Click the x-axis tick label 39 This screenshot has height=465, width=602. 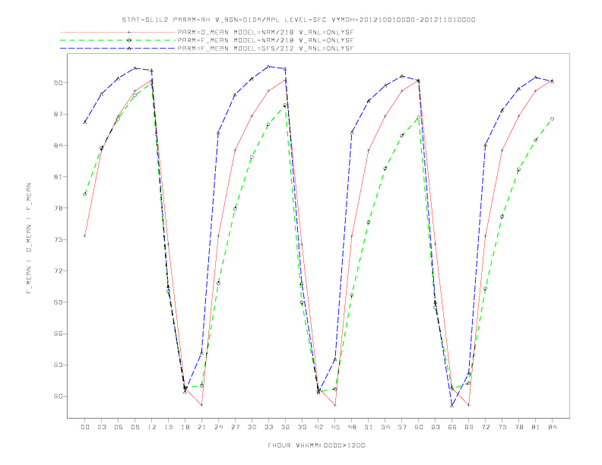(x=302, y=427)
